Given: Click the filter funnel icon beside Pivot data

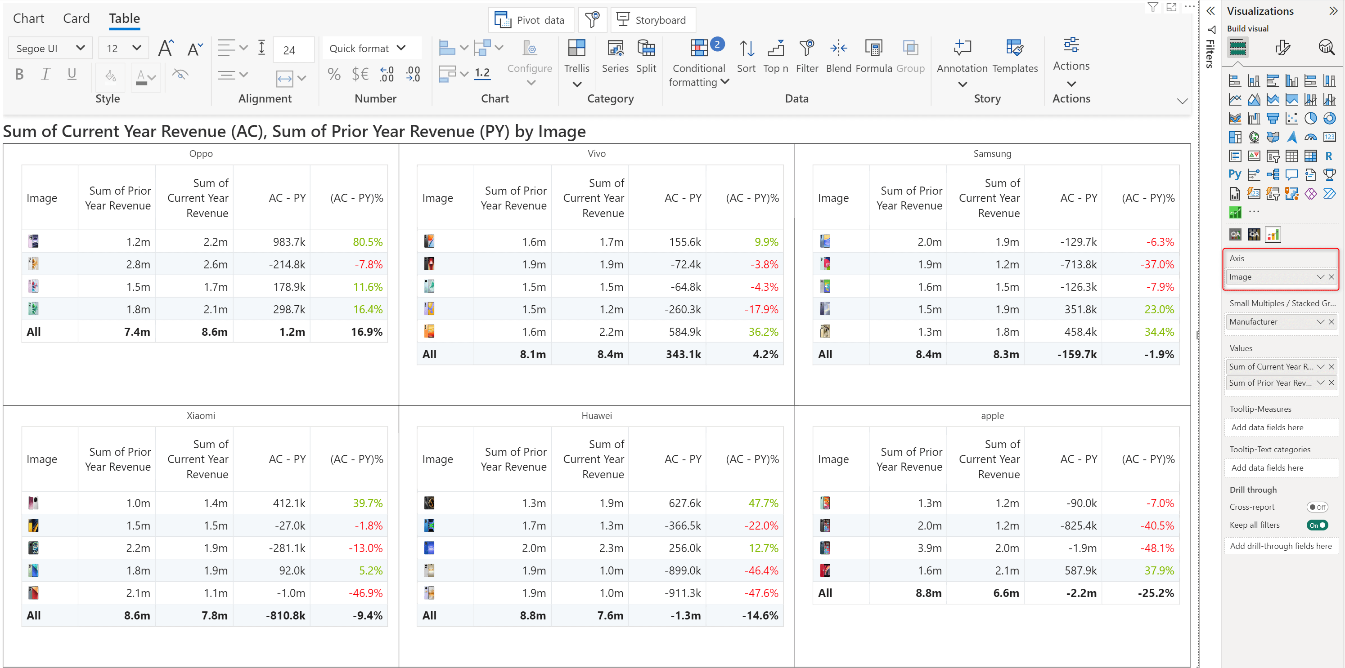Looking at the screenshot, I should [x=592, y=20].
